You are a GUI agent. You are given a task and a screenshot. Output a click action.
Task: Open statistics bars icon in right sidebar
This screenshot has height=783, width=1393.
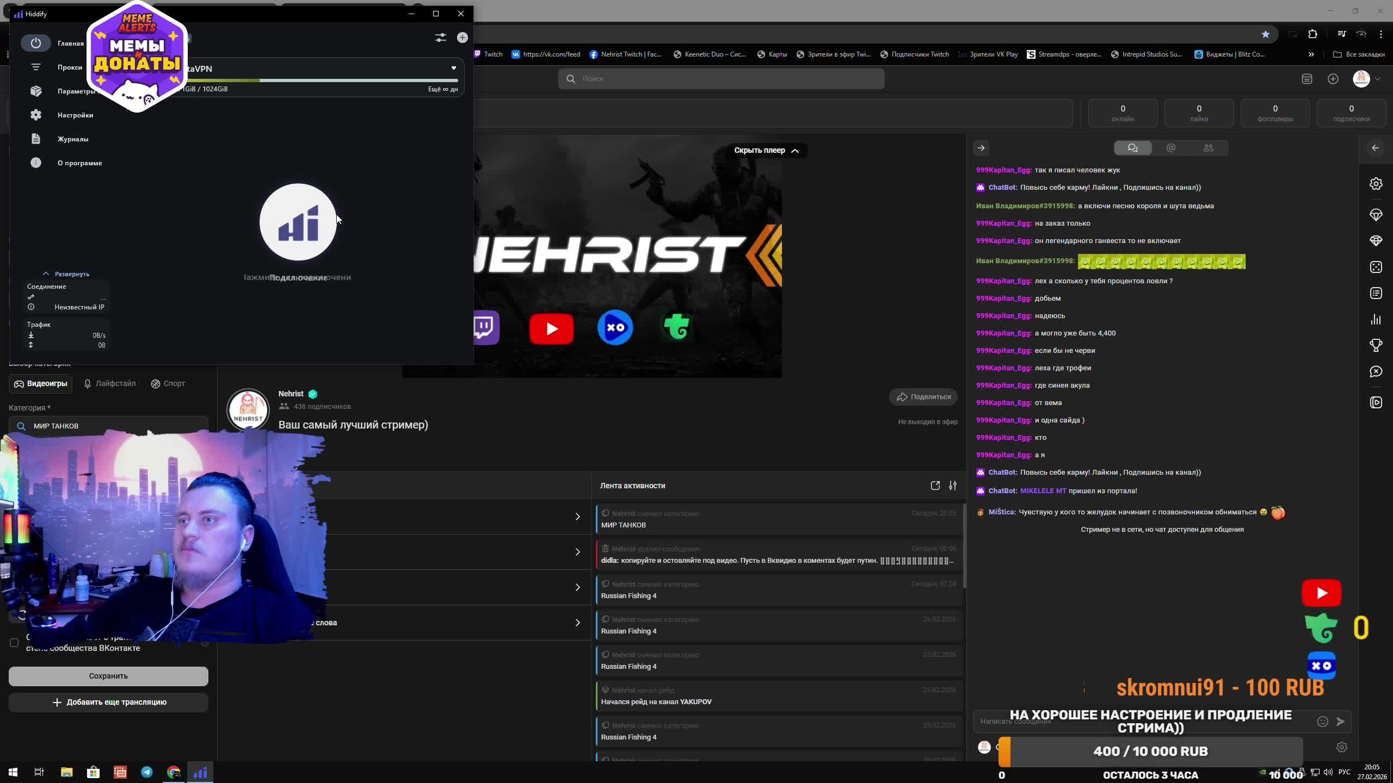(1376, 319)
